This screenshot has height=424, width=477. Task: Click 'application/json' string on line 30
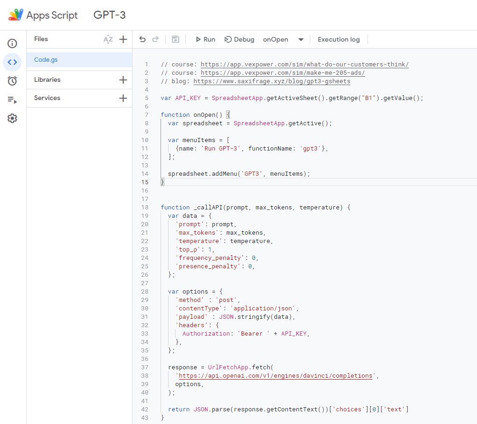(263, 308)
